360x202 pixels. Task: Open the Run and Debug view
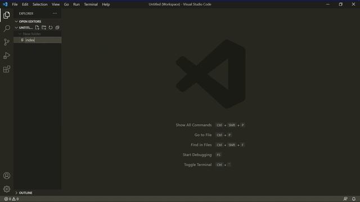7,56
